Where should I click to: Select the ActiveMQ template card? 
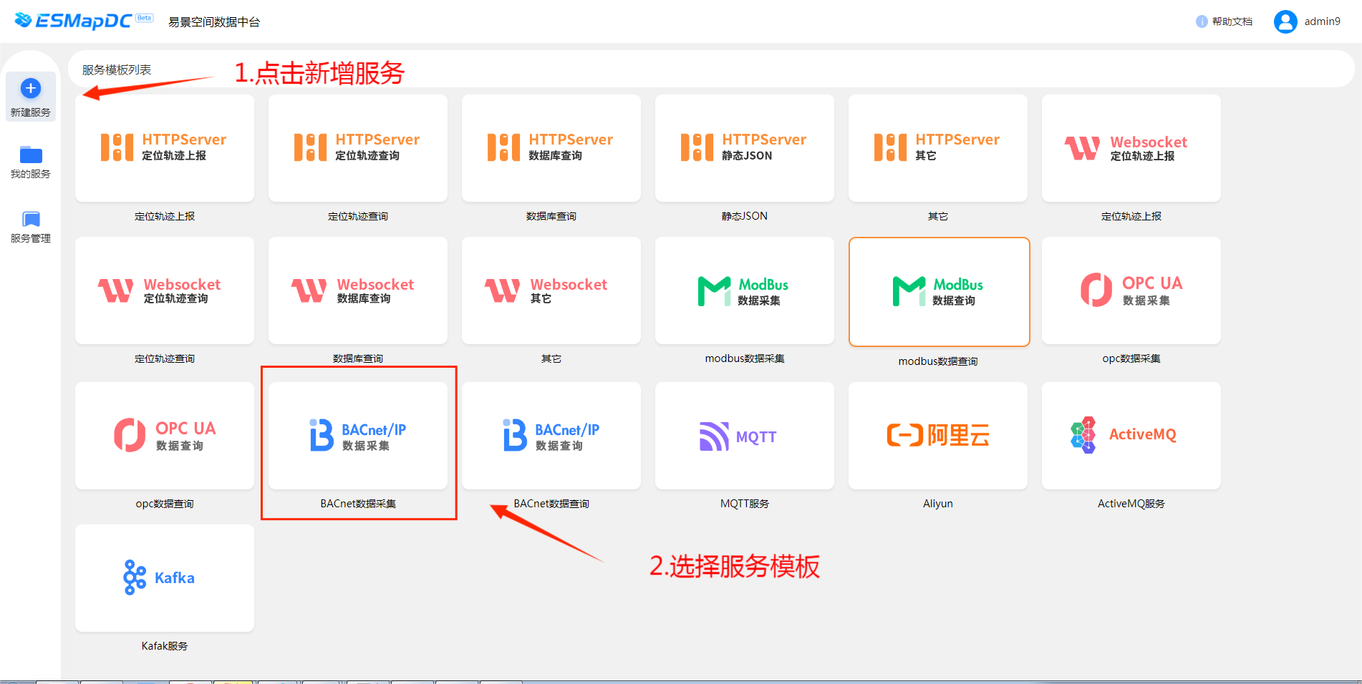click(x=1131, y=436)
